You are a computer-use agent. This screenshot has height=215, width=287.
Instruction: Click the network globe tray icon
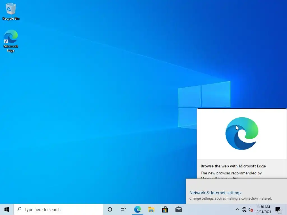point(244,209)
